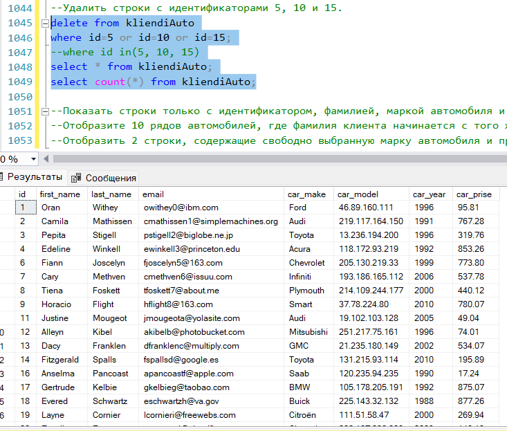Click 'id=15' in the where clause

(210, 38)
